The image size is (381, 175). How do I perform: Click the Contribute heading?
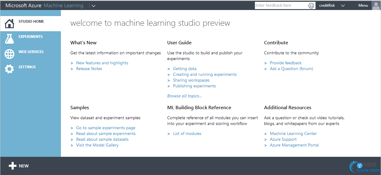(x=276, y=43)
